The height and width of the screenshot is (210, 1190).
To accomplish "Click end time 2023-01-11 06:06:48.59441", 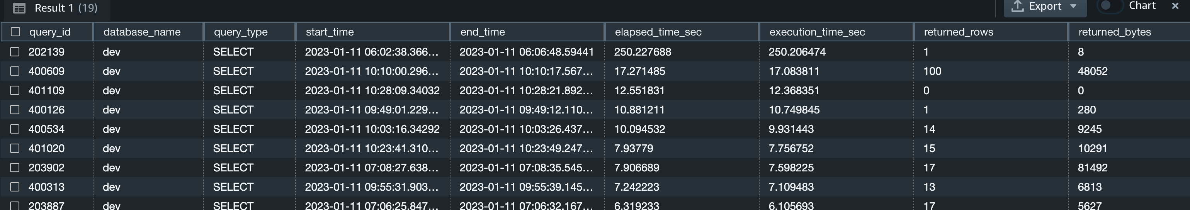I will click(527, 52).
